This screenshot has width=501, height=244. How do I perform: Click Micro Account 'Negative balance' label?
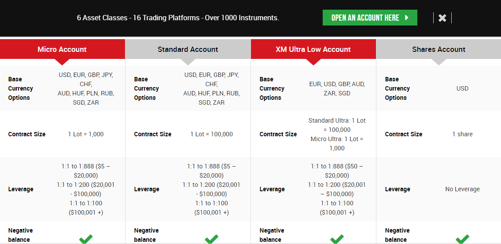(x=20, y=235)
